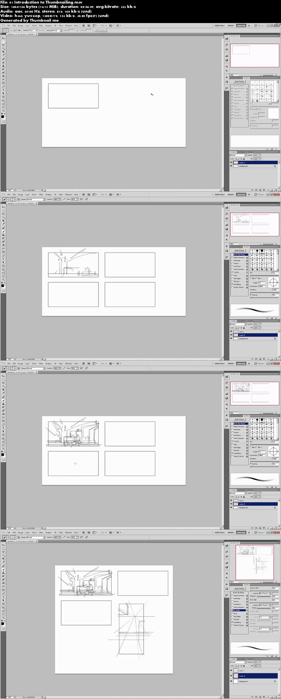The width and height of the screenshot is (281, 699).
Task: Switch to Essentials workspace in second frame
Action: pos(220,195)
